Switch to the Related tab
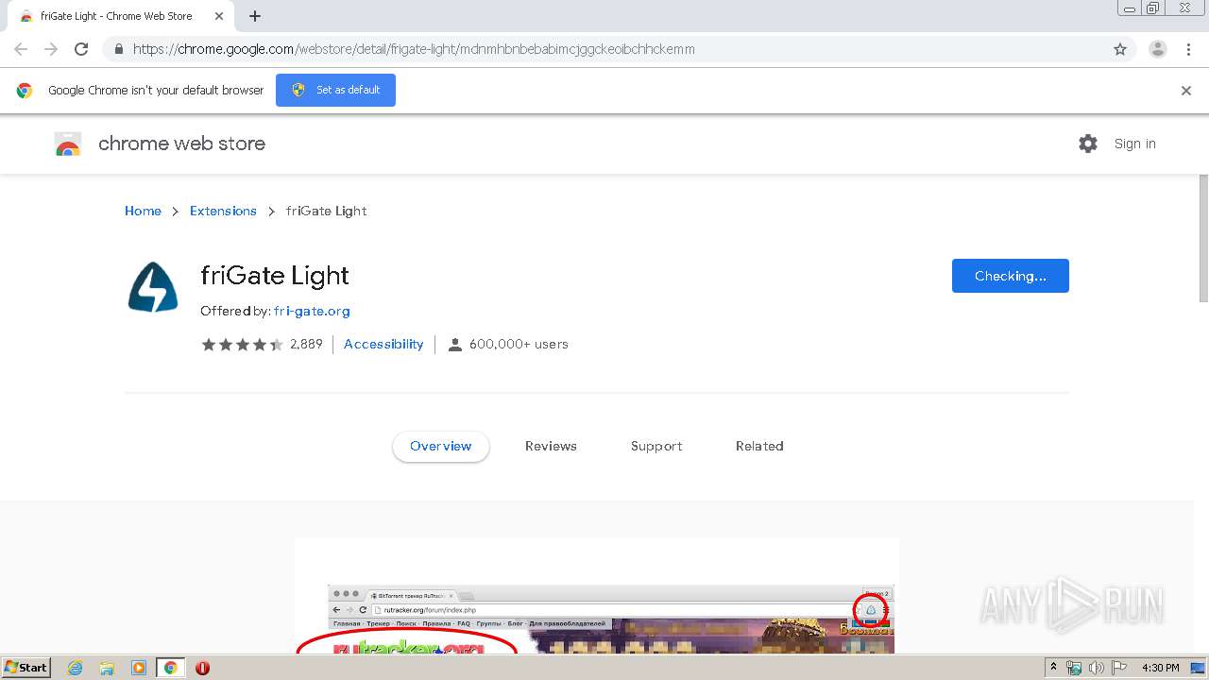Screen dimensions: 1209x680 759,447
